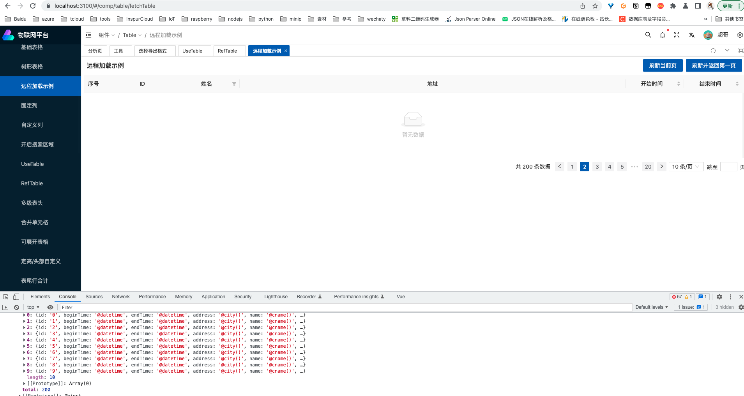
Task: Bookmark this page with the star icon
Action: coord(595,6)
